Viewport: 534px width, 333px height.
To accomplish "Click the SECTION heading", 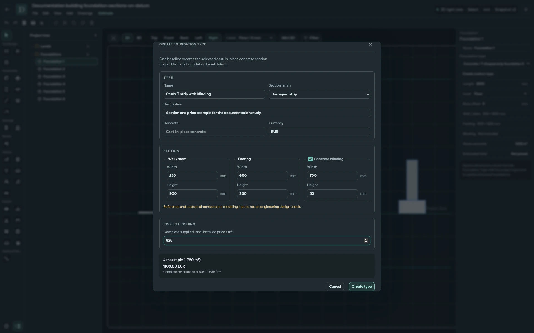I will point(171,151).
